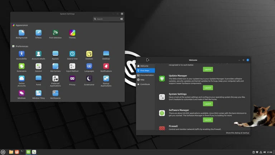
Task: Open the Workspaces settings icon
Action: [x=55, y=95]
